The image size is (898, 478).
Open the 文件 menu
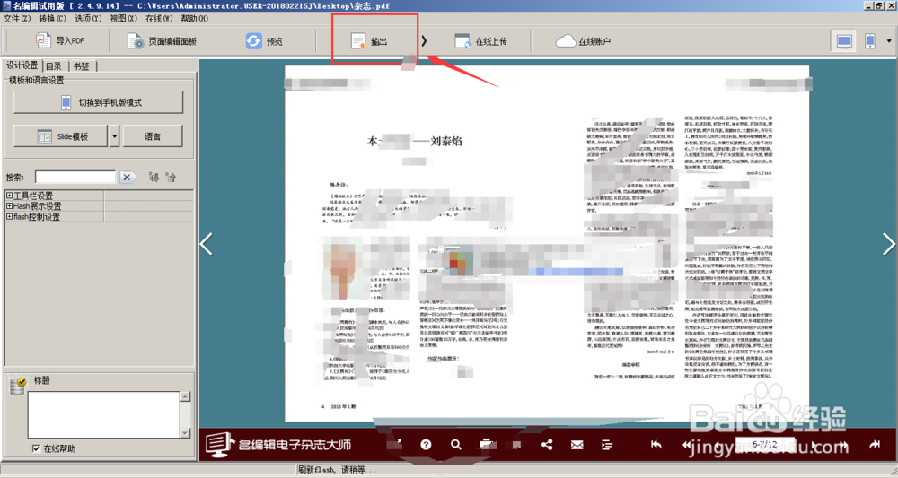coord(17,18)
